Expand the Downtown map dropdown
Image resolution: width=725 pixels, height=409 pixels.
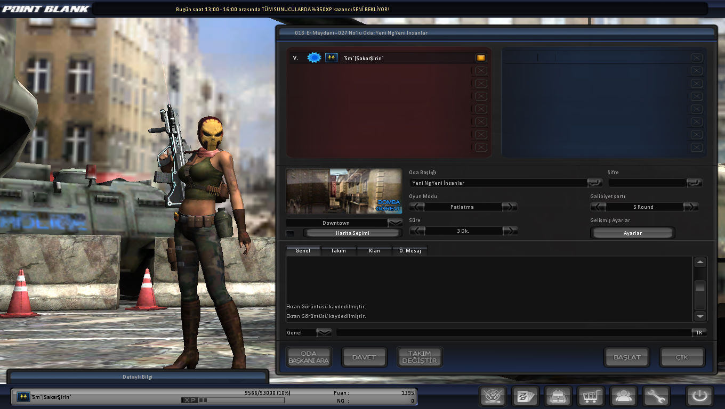click(x=395, y=223)
